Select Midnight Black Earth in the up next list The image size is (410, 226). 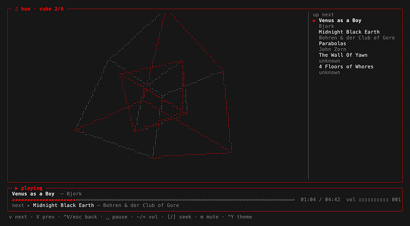coord(349,32)
